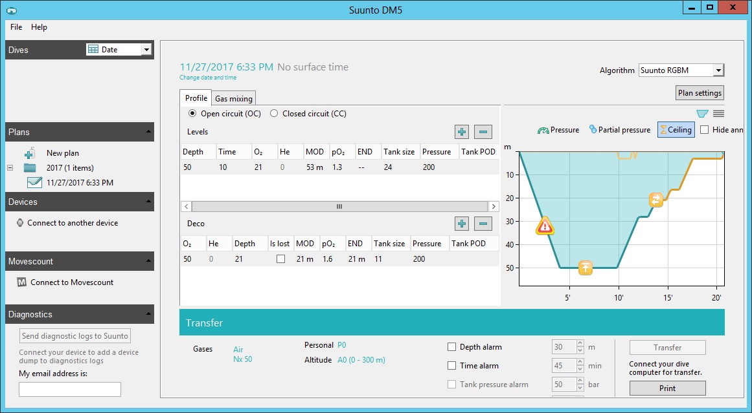752x413 pixels.
Task: Select Open circuit (OC) mode
Action: [x=192, y=113]
